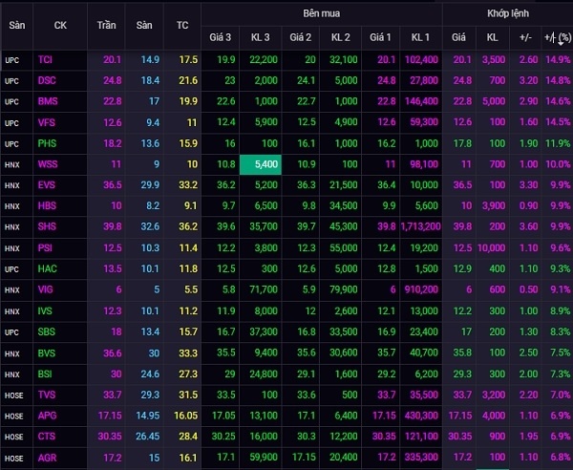Click the Trần column header
This screenshot has height=470, width=573.
point(106,25)
